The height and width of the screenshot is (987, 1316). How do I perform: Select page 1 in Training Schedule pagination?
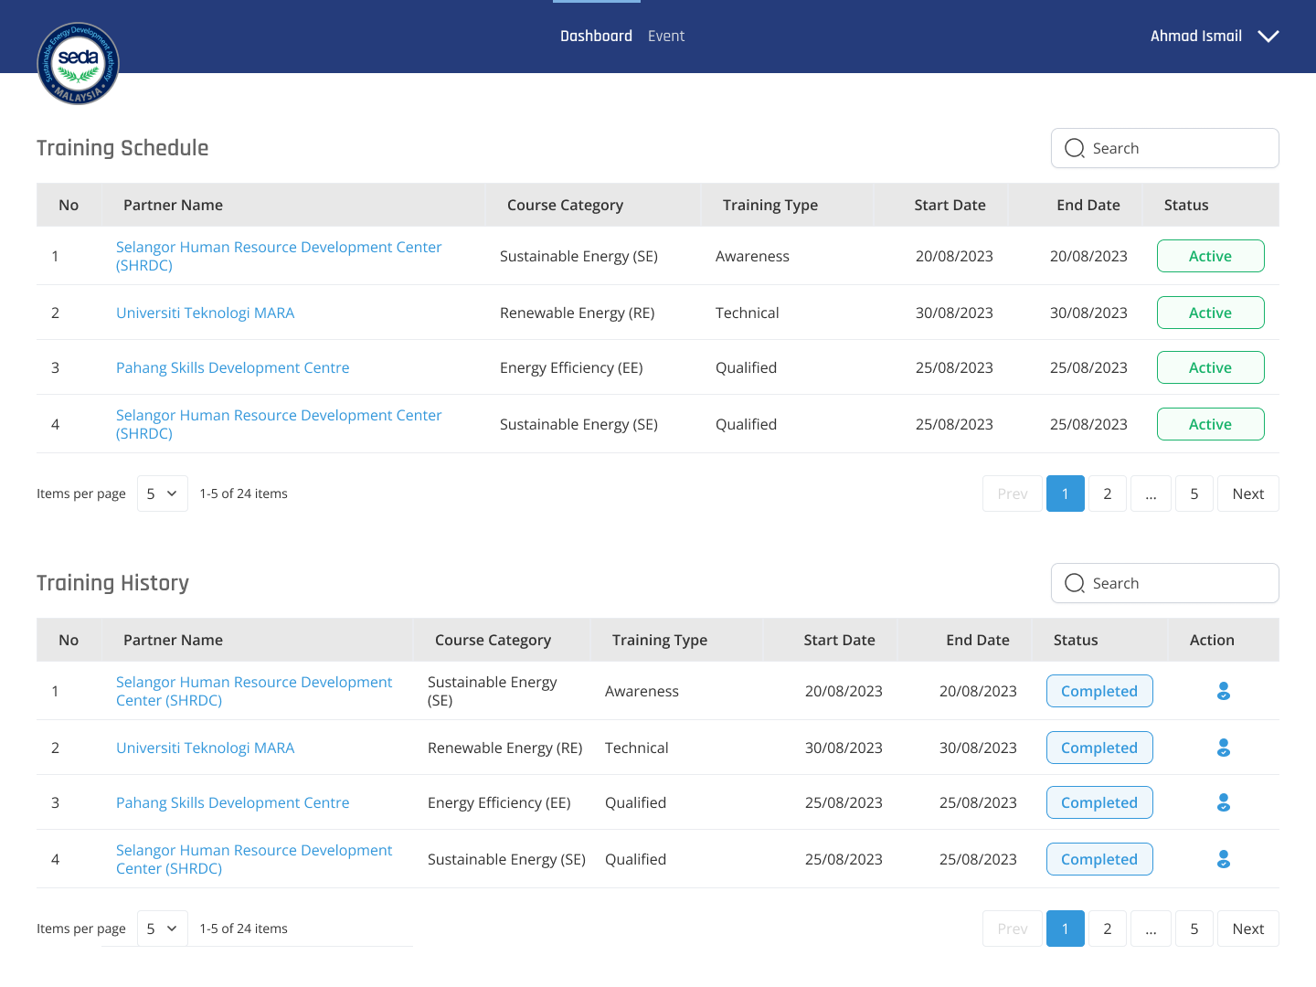tap(1066, 493)
